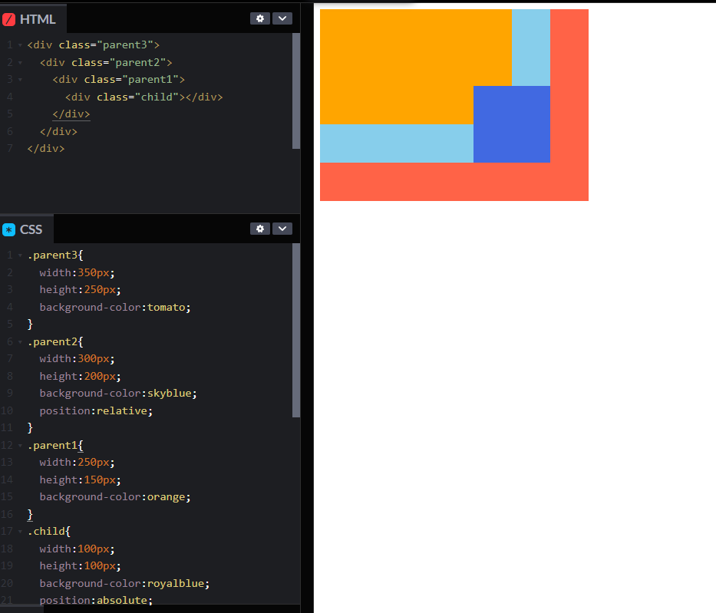Click the CSS asterisk logo icon
The height and width of the screenshot is (613, 716).
[8, 229]
